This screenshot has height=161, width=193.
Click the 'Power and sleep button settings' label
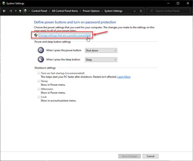point(53,42)
